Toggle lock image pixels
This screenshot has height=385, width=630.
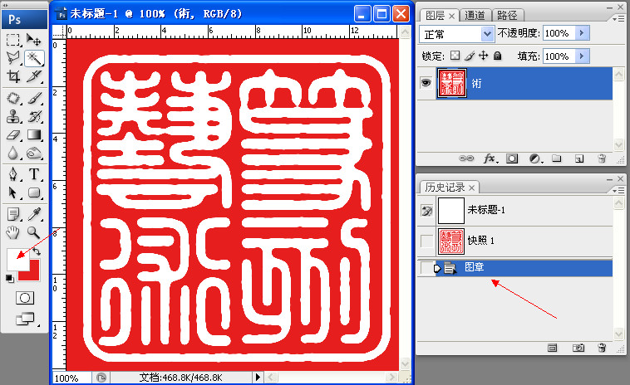pos(470,56)
